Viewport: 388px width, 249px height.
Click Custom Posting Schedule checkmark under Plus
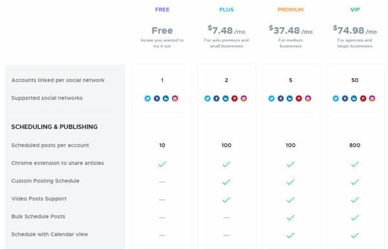[x=226, y=182]
